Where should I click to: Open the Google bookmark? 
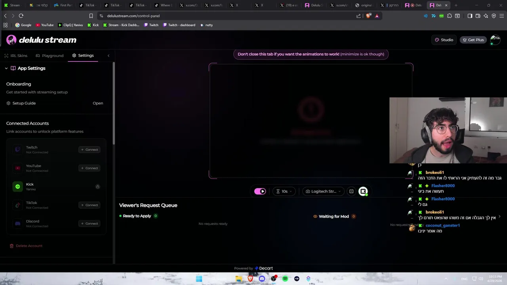click(23, 25)
